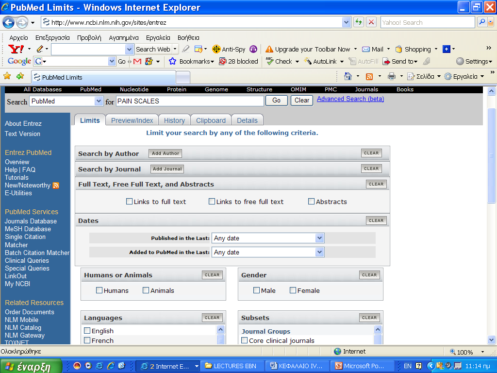497x373 pixels.
Task: Click the Favorites star icon
Action: point(7,76)
